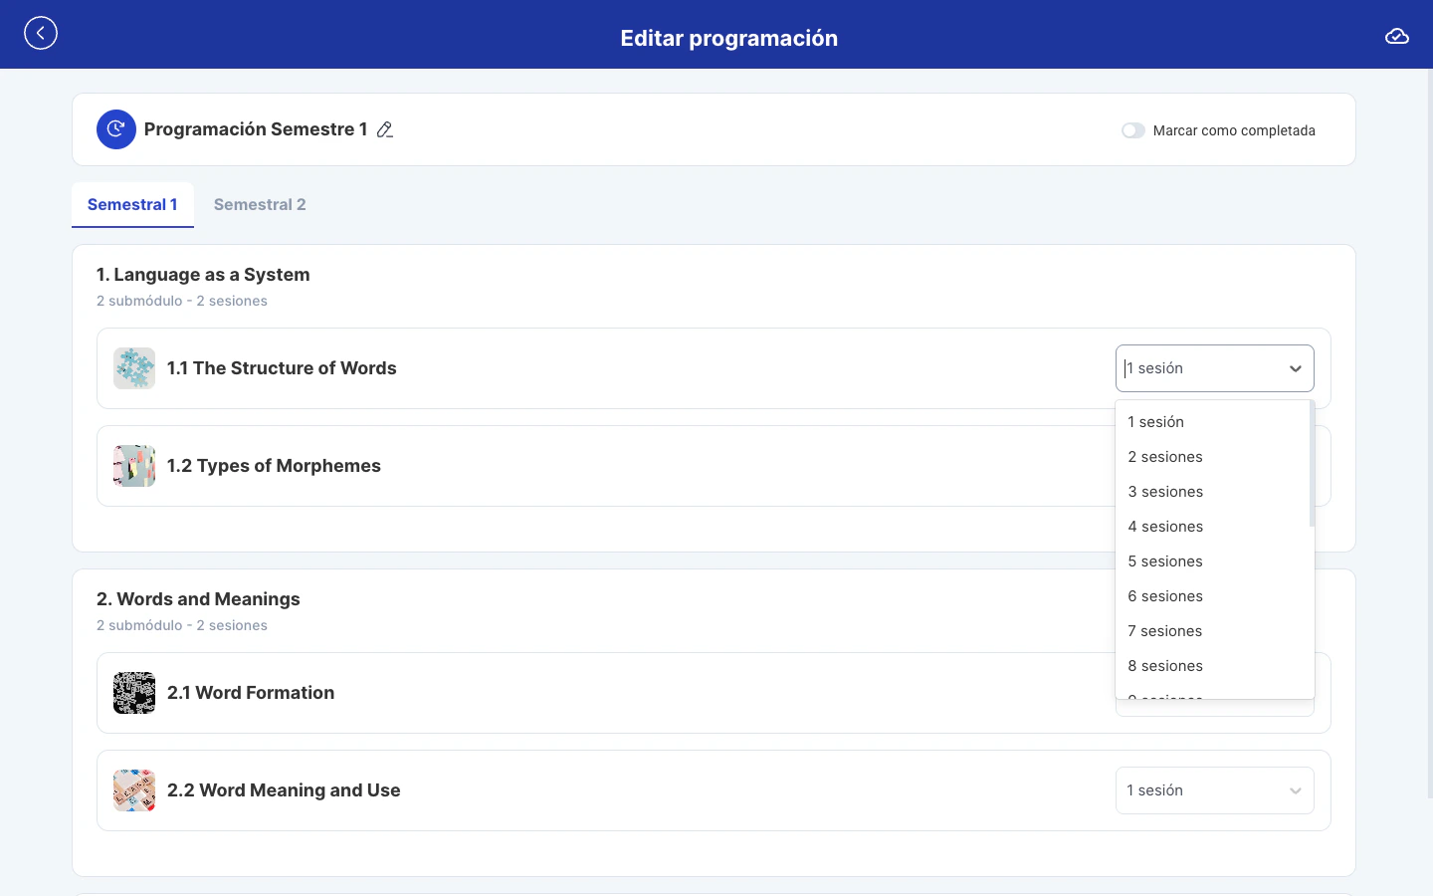The width and height of the screenshot is (1433, 896).
Task: Collapse the open sessions dropdown via its chevron
Action: [x=1296, y=368]
